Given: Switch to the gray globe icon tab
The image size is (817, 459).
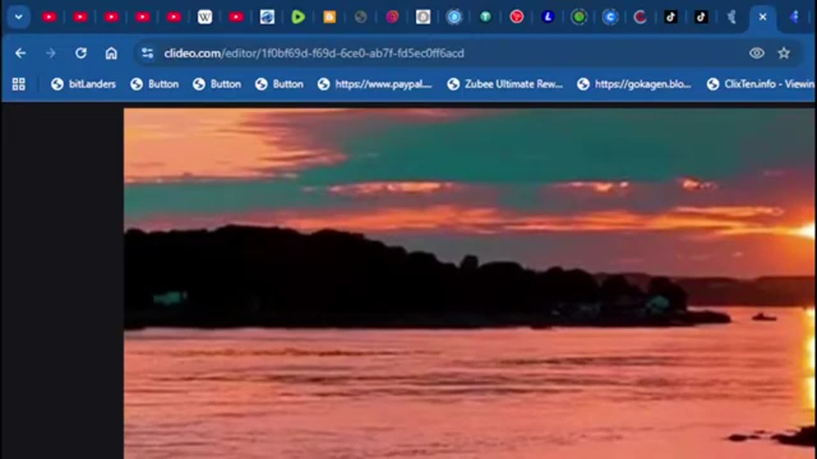Looking at the screenshot, I should pyautogui.click(x=361, y=17).
